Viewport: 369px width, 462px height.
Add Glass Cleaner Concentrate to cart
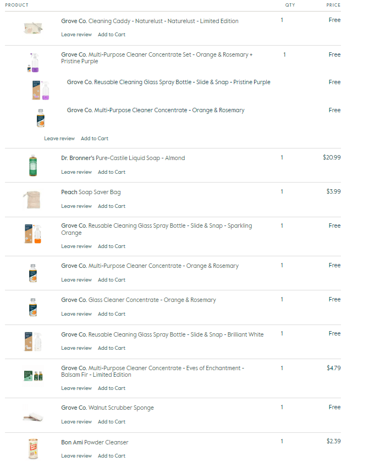(x=112, y=314)
